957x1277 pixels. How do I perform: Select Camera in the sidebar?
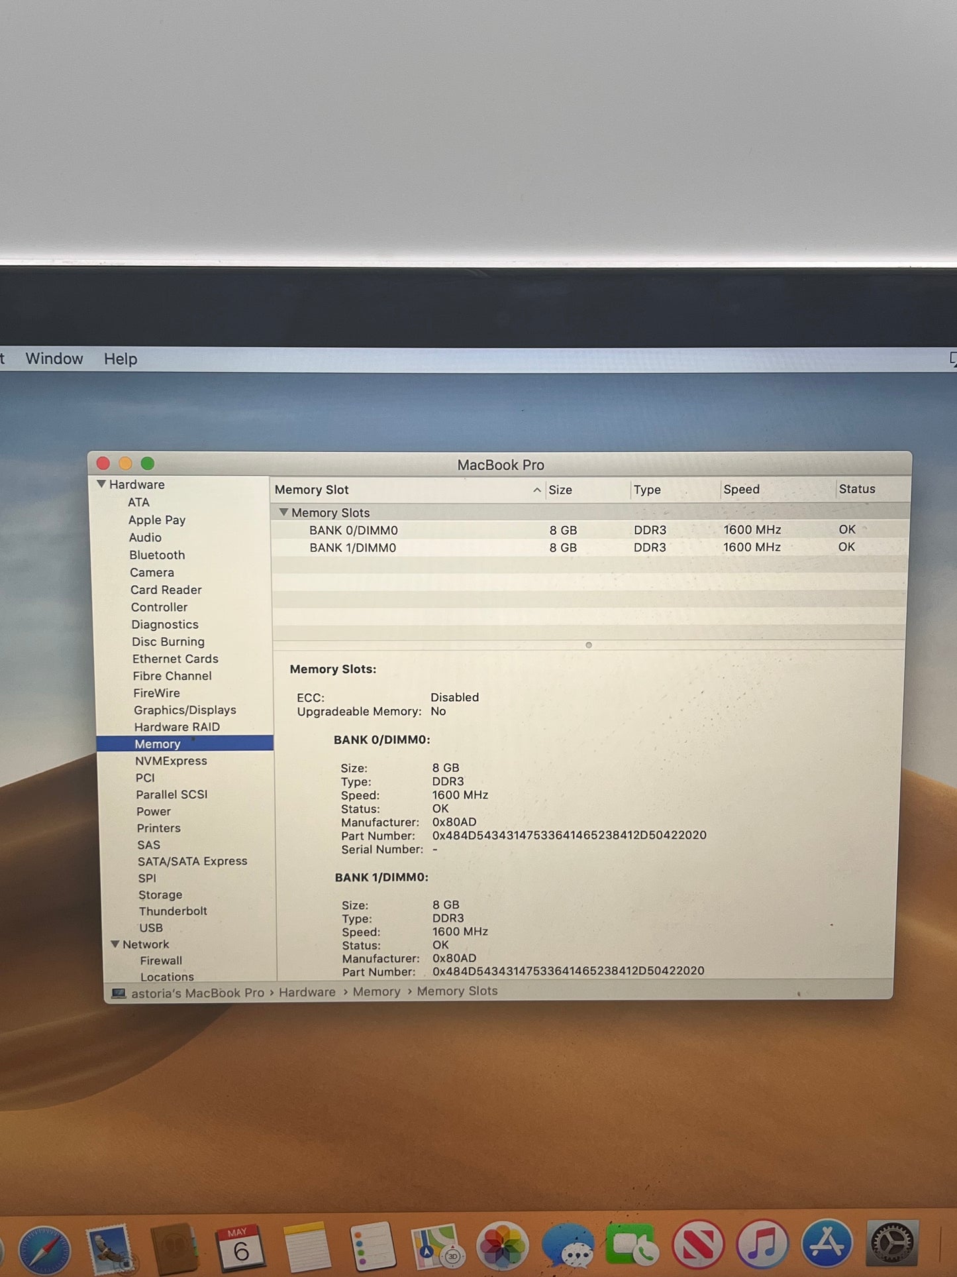[x=152, y=572]
